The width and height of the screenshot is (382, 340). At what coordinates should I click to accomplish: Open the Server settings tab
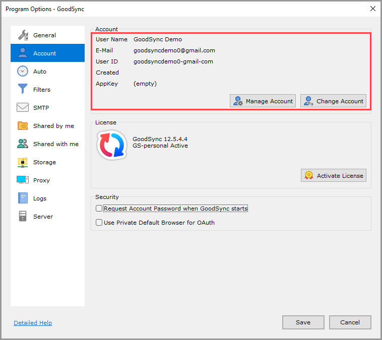pyautogui.click(x=47, y=216)
